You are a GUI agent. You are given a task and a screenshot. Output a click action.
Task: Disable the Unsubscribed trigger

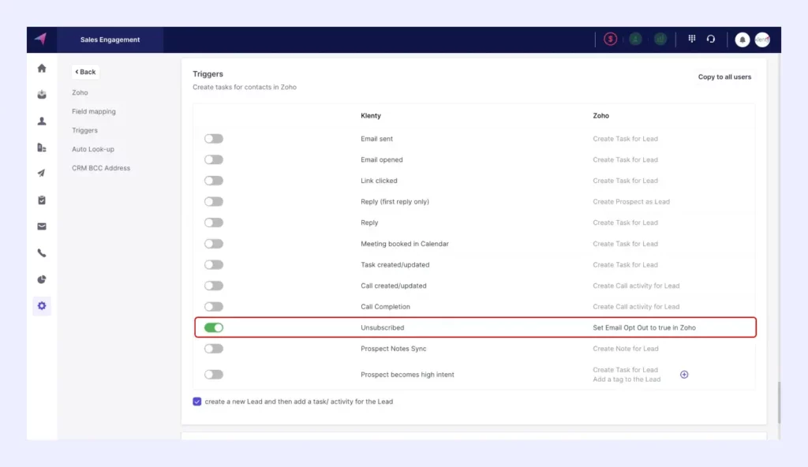213,327
